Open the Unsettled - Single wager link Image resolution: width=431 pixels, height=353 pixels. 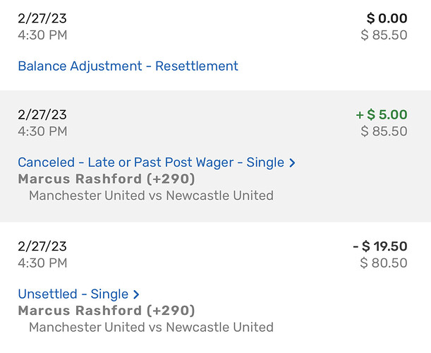[73, 294]
